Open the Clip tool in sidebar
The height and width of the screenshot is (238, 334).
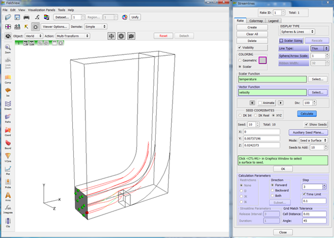tap(8, 221)
